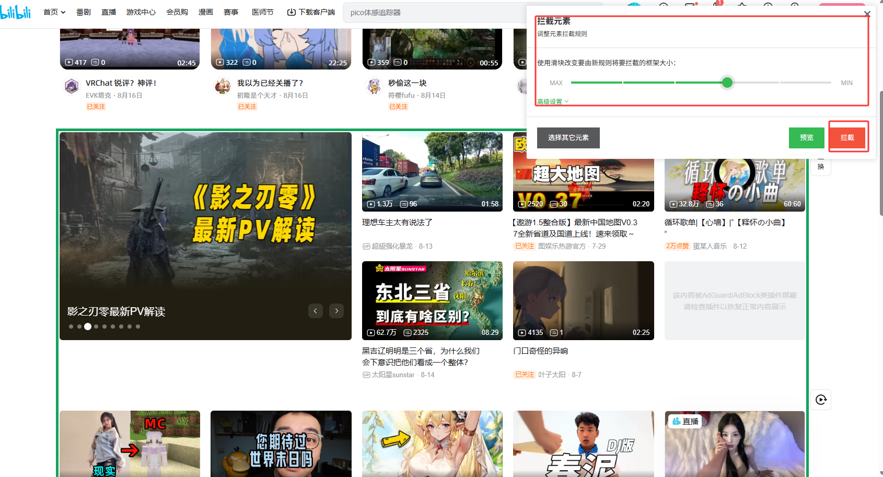
Task: Expand 高级设置 advanced settings
Action: tap(553, 101)
